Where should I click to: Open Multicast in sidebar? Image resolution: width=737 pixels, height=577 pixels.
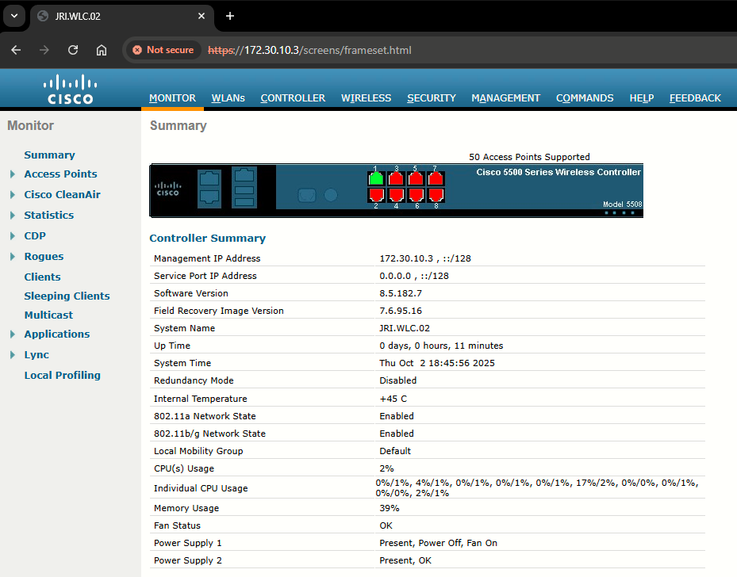pyautogui.click(x=48, y=315)
